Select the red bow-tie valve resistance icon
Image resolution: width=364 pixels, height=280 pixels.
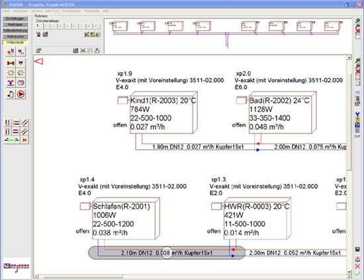click(x=11, y=63)
